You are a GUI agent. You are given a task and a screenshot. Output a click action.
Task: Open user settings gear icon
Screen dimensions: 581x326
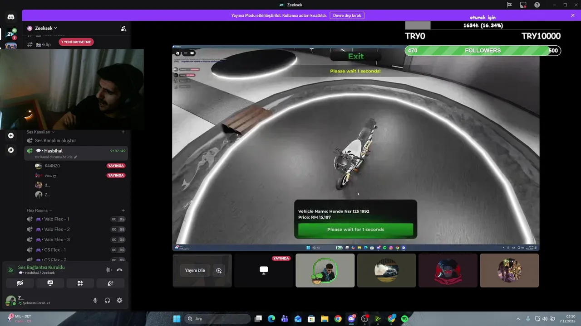119,300
